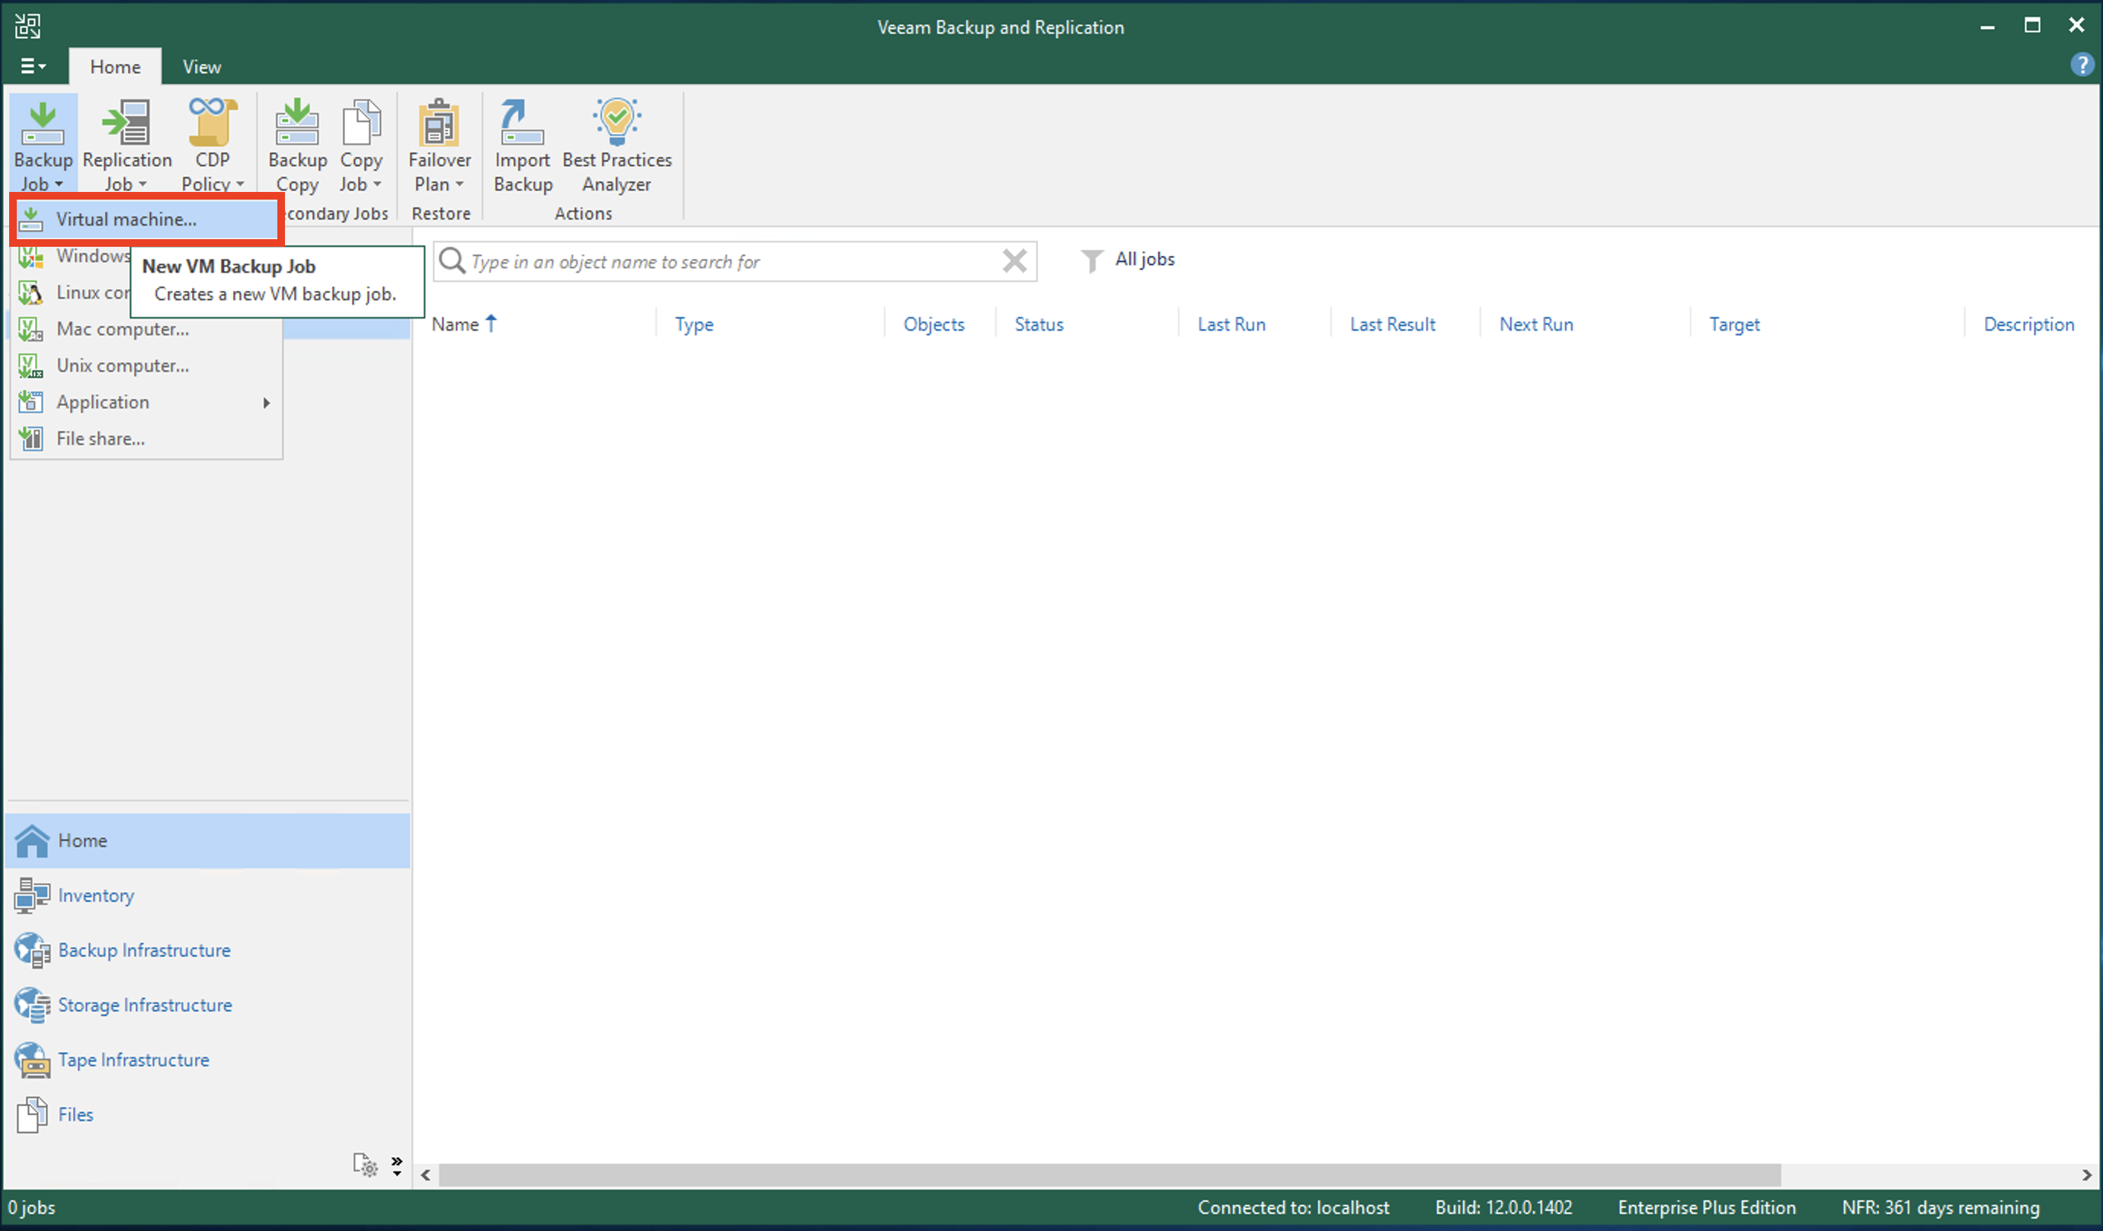
Task: Expand the Application submenu
Action: coord(146,402)
